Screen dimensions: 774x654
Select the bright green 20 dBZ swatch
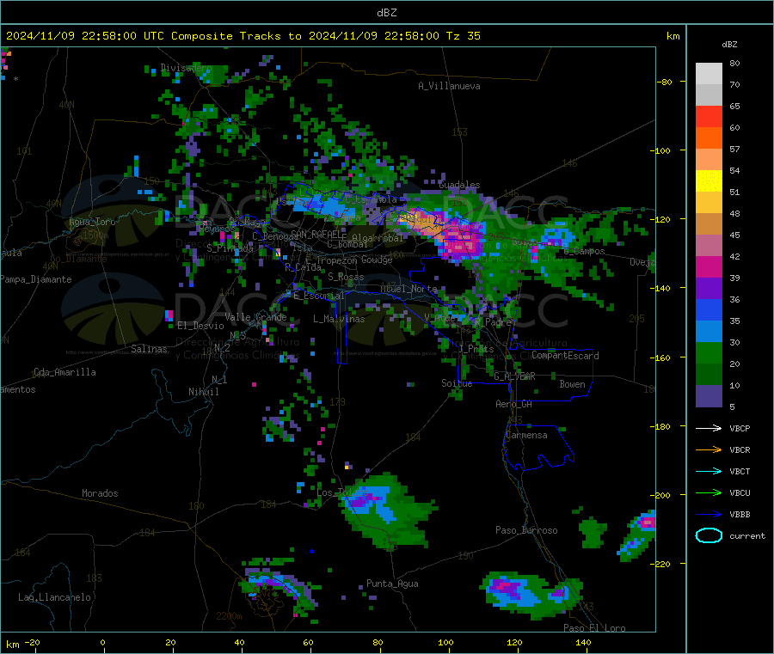click(x=709, y=352)
